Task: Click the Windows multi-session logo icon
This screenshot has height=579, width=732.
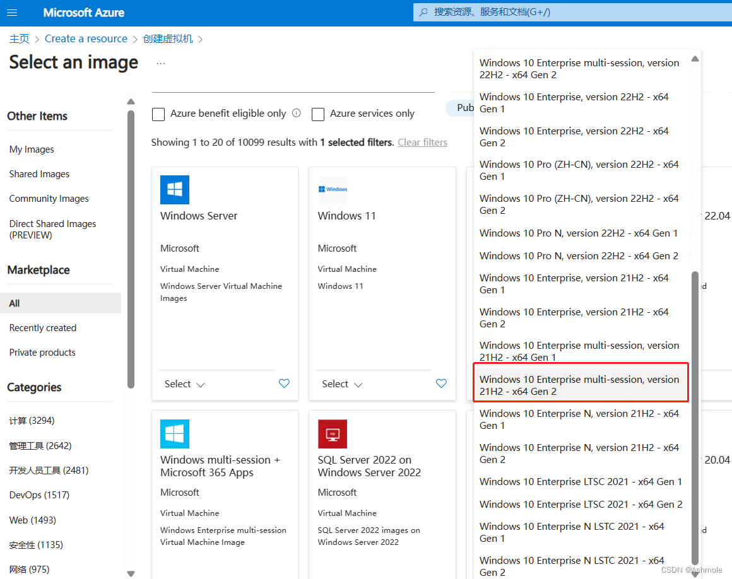Action: pyautogui.click(x=175, y=434)
